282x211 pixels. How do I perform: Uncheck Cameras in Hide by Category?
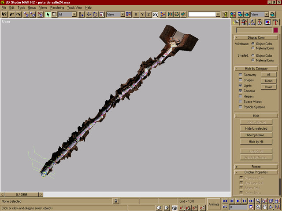(240, 91)
